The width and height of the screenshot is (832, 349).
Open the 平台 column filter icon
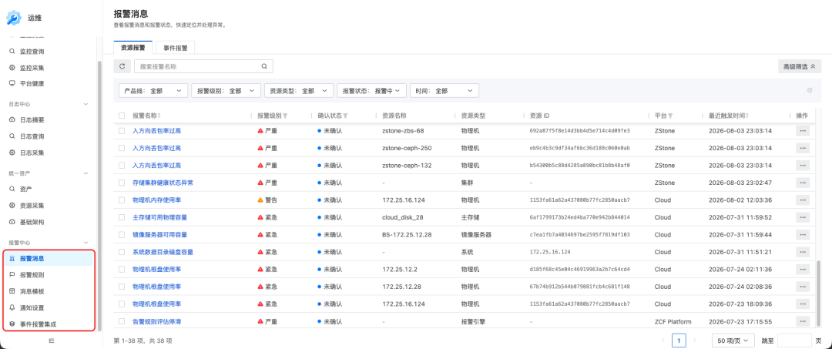(x=670, y=116)
